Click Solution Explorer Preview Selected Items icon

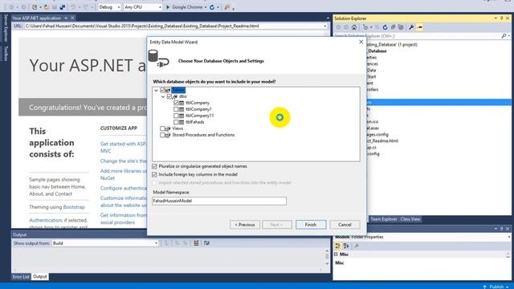coord(419,27)
